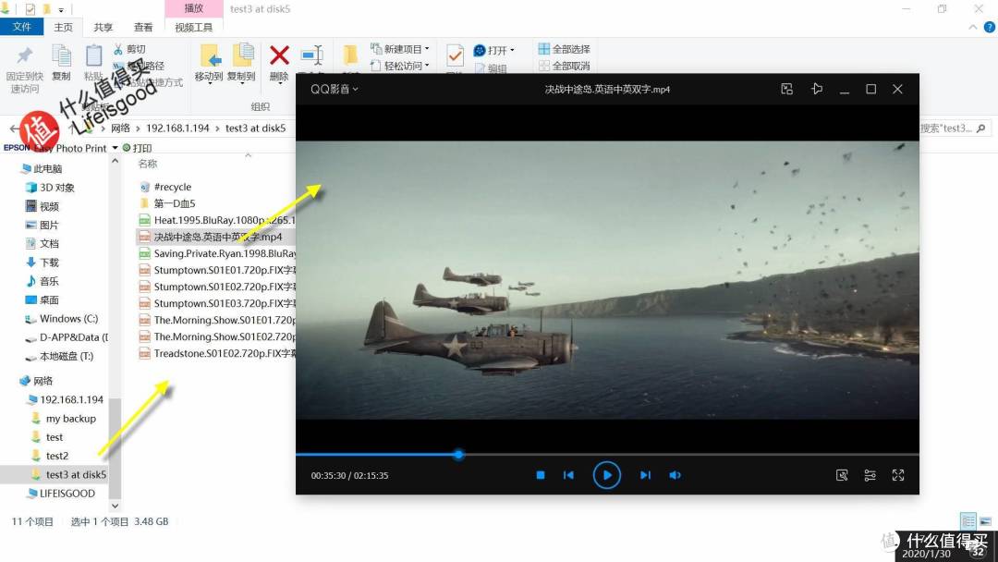Open playback settings sliders icon

click(x=870, y=475)
